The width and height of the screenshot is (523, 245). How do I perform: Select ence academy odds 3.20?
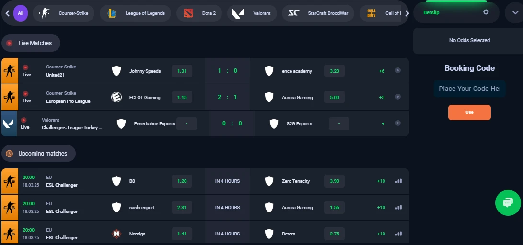[334, 71]
